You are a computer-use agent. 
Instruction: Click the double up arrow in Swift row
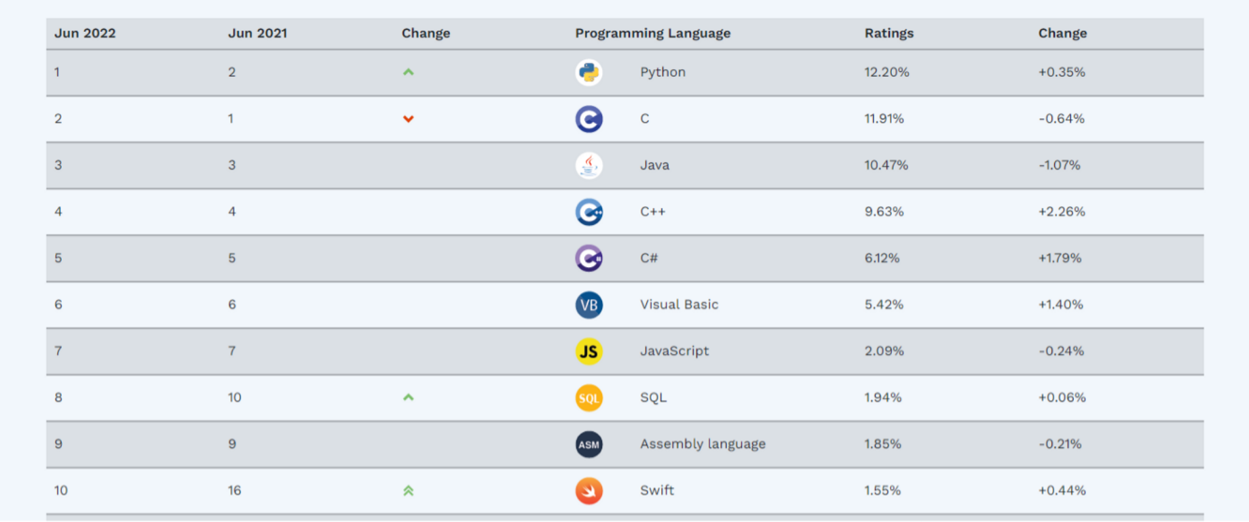pyautogui.click(x=408, y=491)
